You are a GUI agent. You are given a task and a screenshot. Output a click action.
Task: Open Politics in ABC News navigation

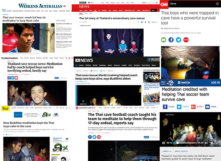click(88, 65)
